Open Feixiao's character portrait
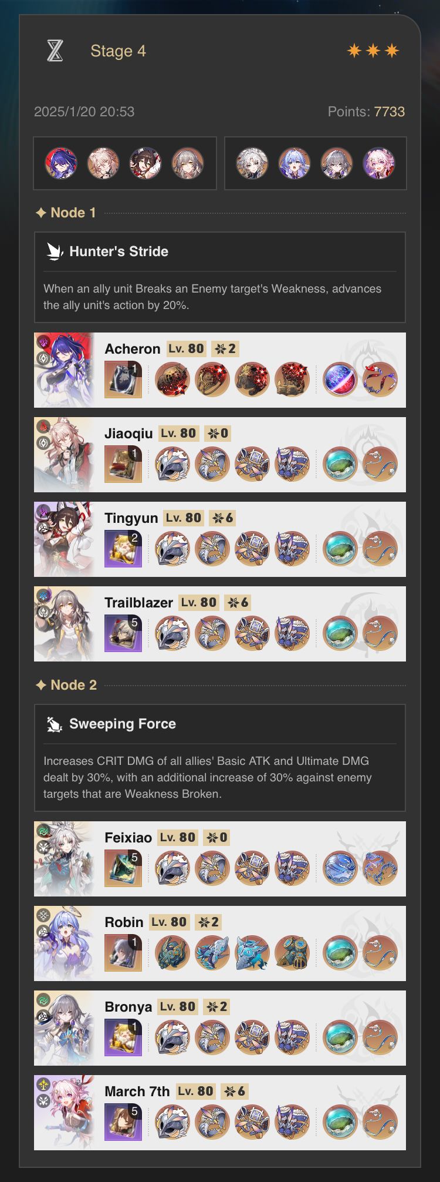Screen dimensions: 440x1182 (x=64, y=859)
